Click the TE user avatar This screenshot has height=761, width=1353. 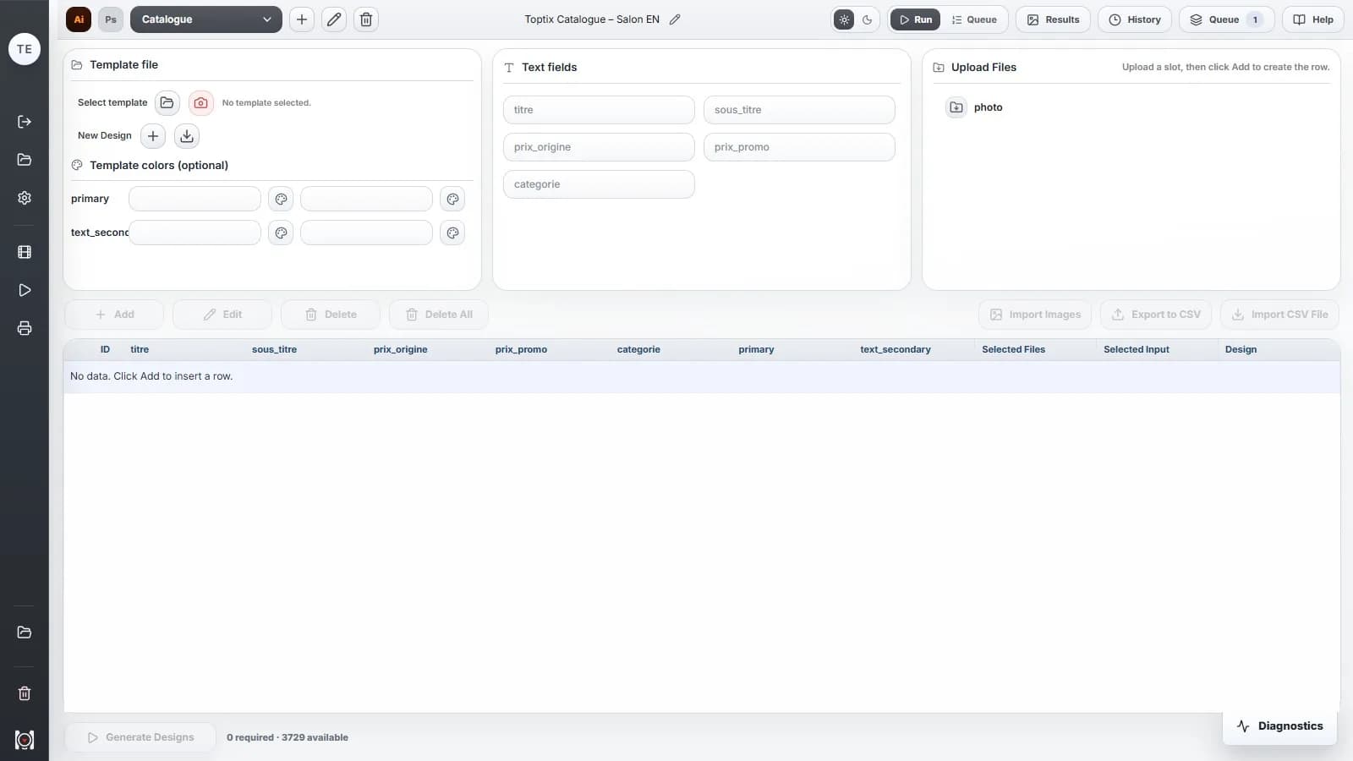[x=25, y=49]
